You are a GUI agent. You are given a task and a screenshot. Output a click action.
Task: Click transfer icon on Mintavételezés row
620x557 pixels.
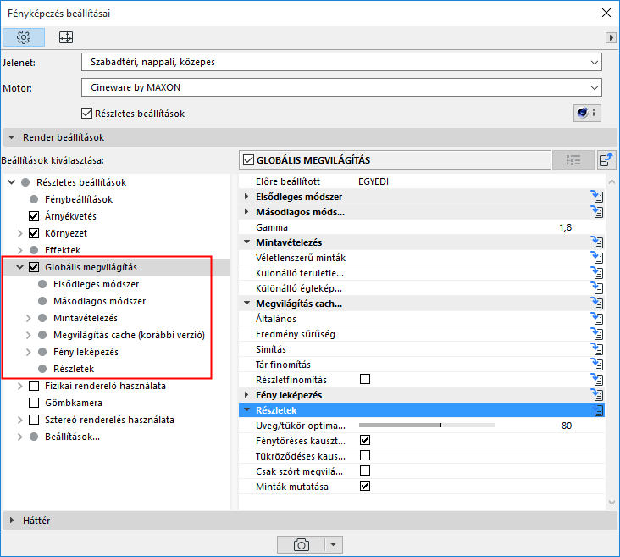(x=597, y=242)
